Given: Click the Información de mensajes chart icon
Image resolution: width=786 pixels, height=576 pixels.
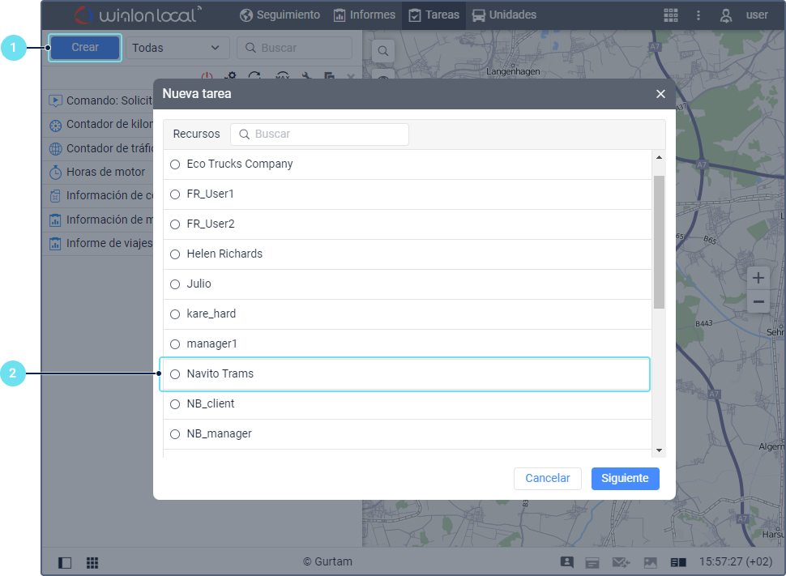Looking at the screenshot, I should click(55, 220).
